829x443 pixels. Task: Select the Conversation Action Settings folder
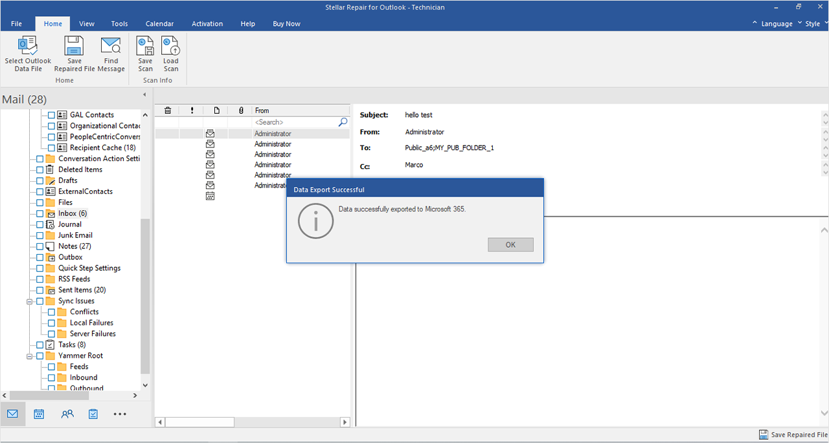(99, 158)
